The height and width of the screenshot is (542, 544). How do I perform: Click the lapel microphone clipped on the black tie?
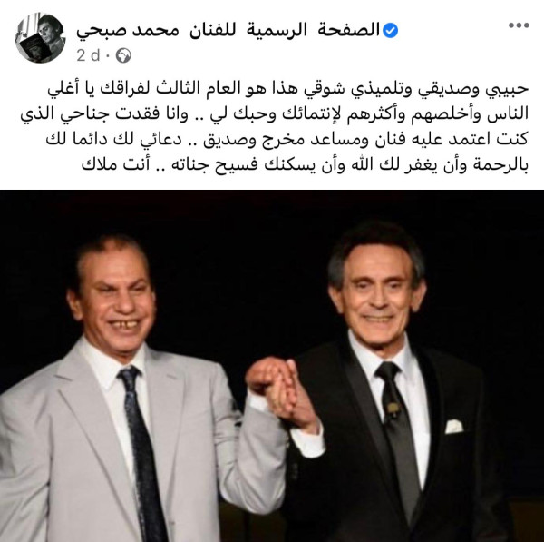392,410
